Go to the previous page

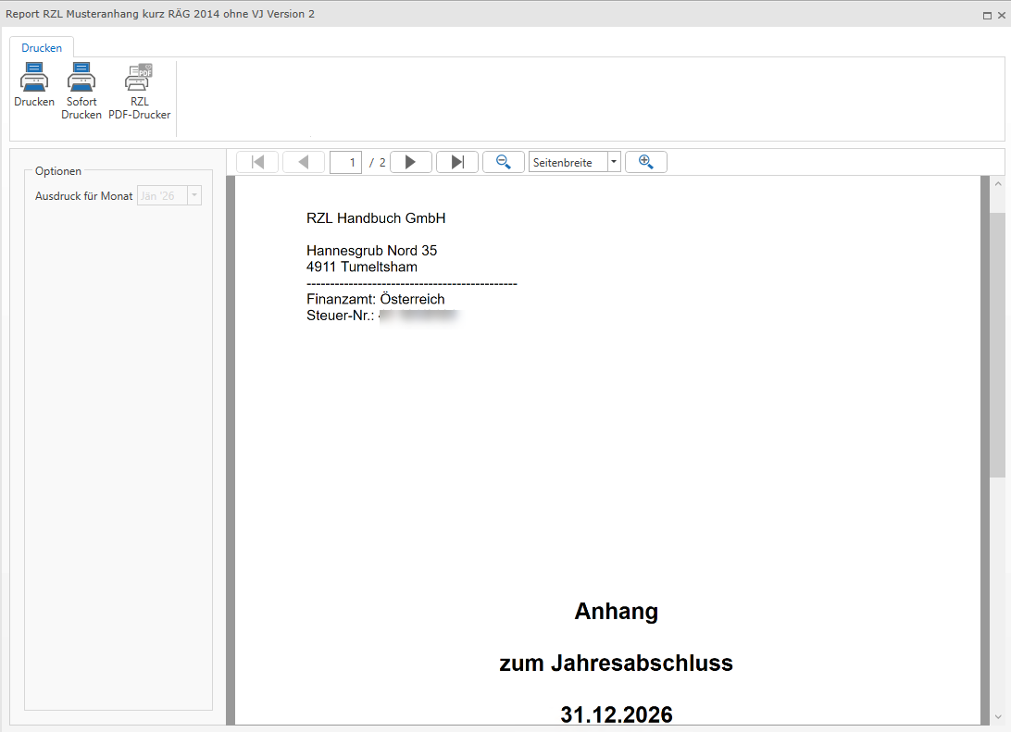304,163
